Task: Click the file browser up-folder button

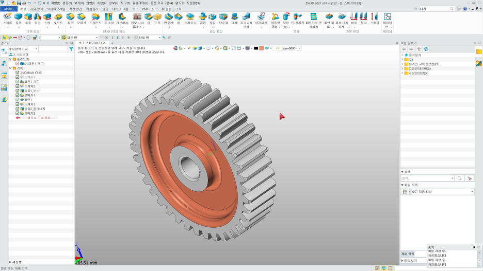Action: (x=418, y=49)
